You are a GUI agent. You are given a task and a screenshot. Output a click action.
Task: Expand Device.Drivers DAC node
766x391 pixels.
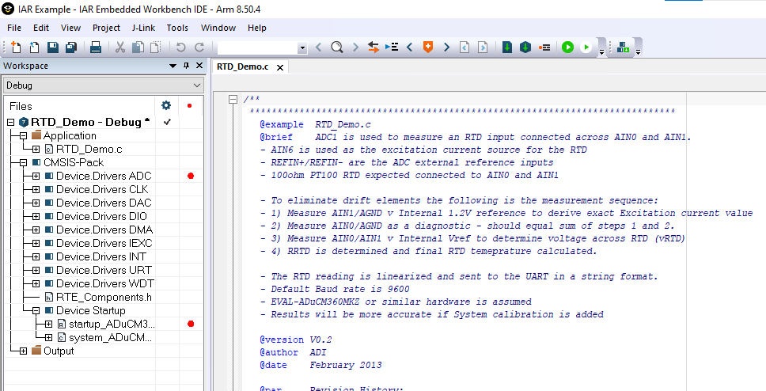tap(36, 203)
